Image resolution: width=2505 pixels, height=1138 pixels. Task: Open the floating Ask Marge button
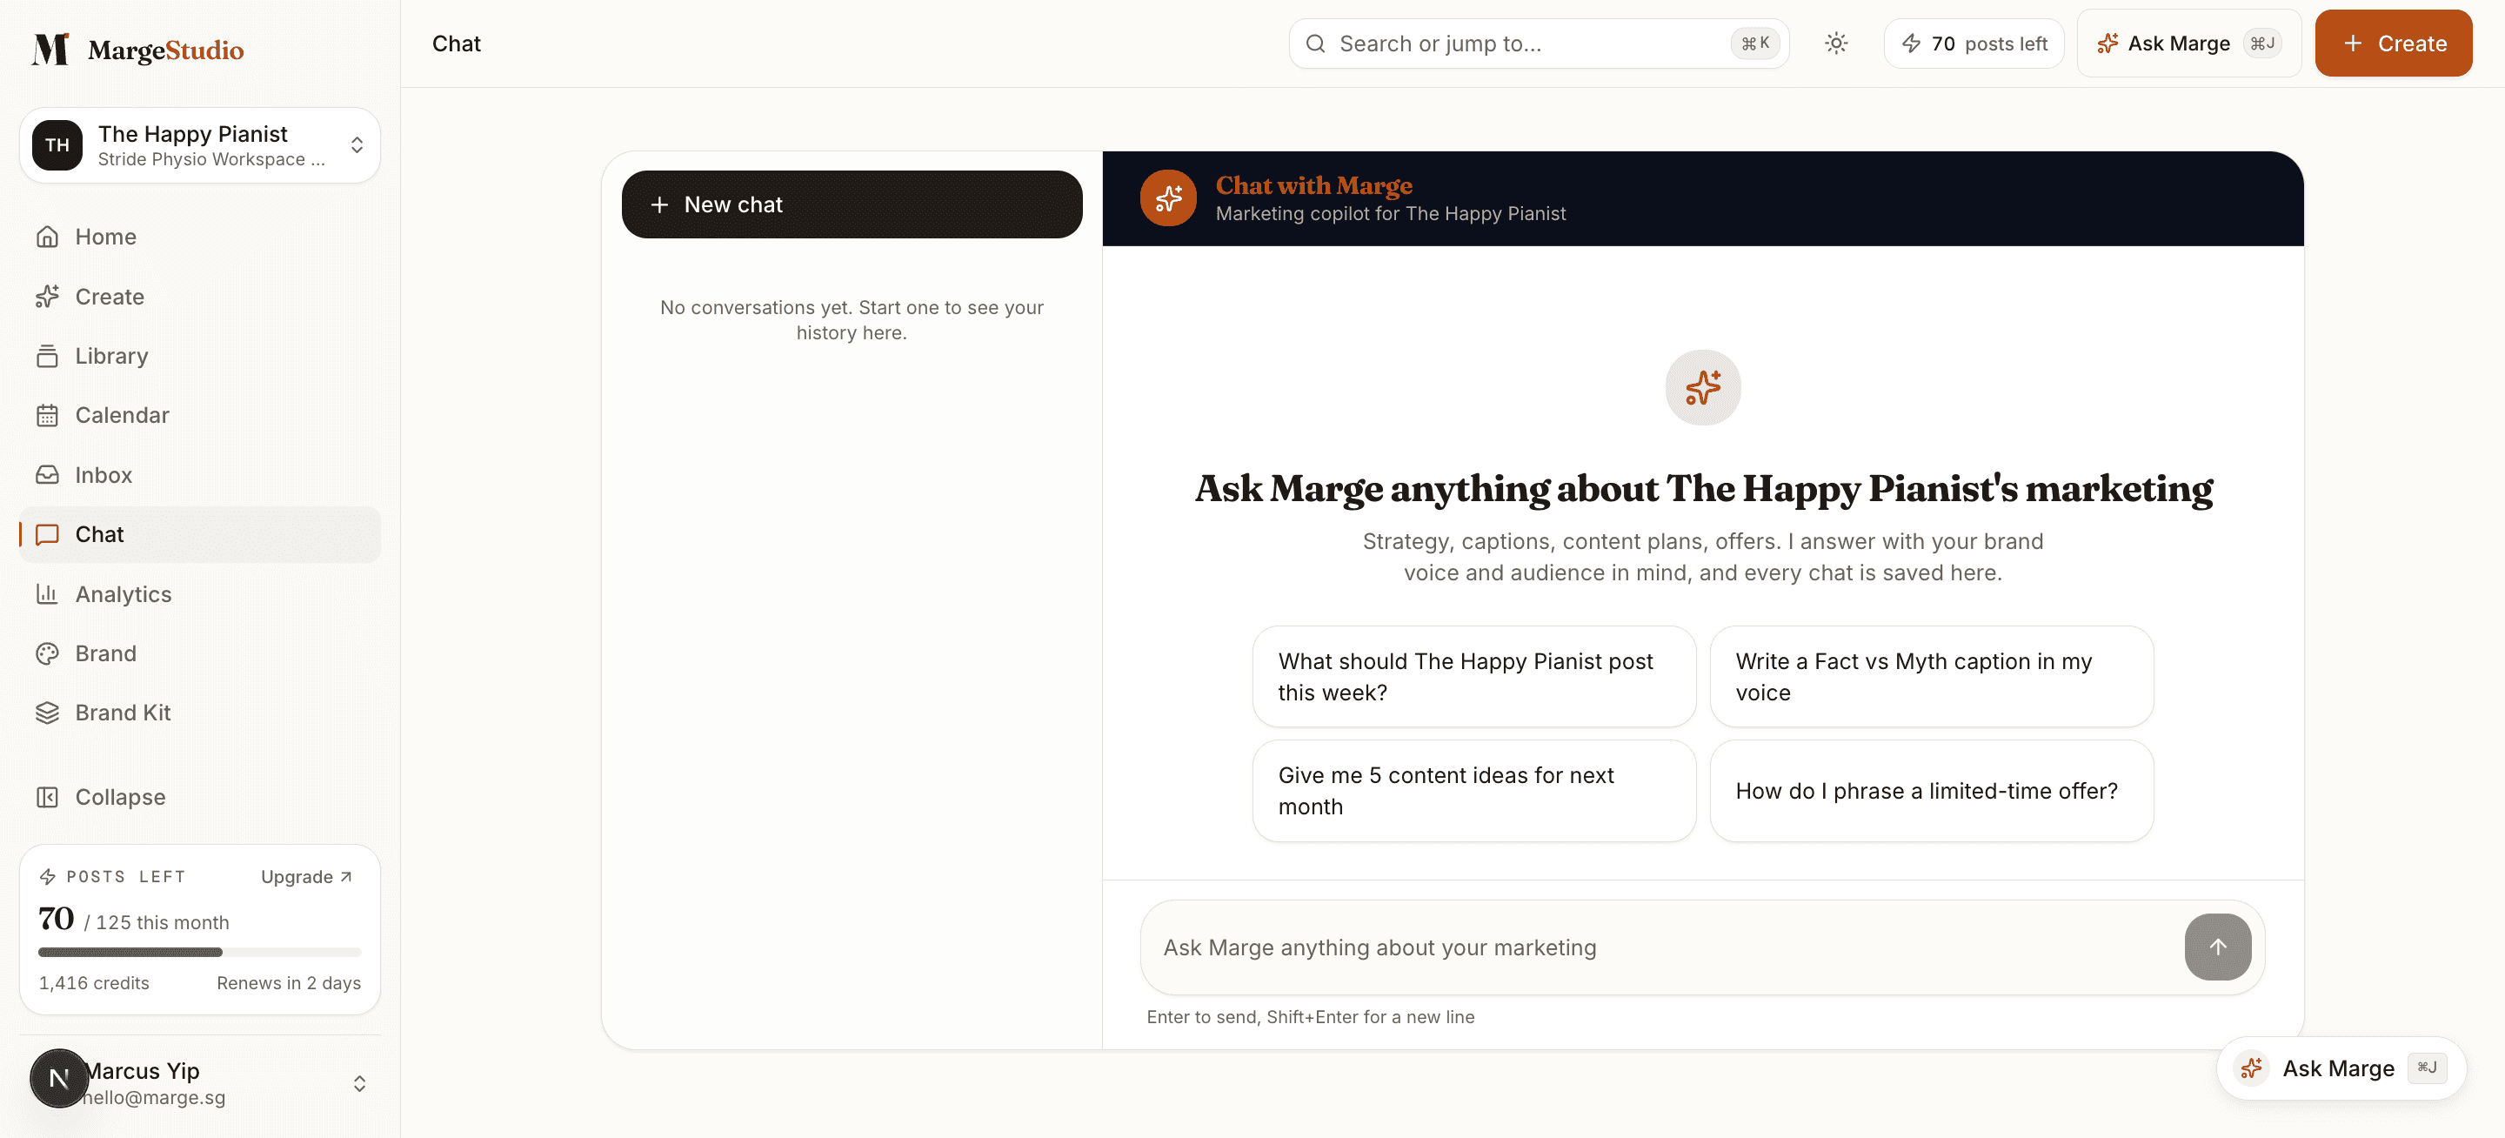pyautogui.click(x=2341, y=1068)
